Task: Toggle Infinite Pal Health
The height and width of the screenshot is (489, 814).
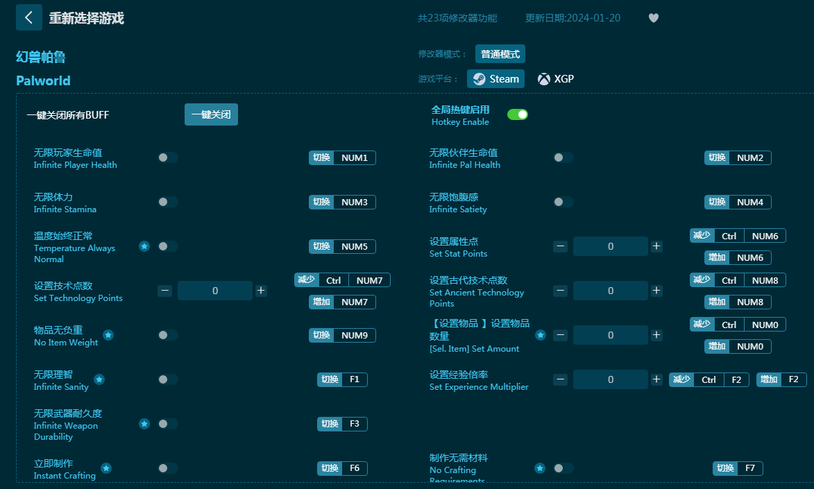Action: click(563, 158)
